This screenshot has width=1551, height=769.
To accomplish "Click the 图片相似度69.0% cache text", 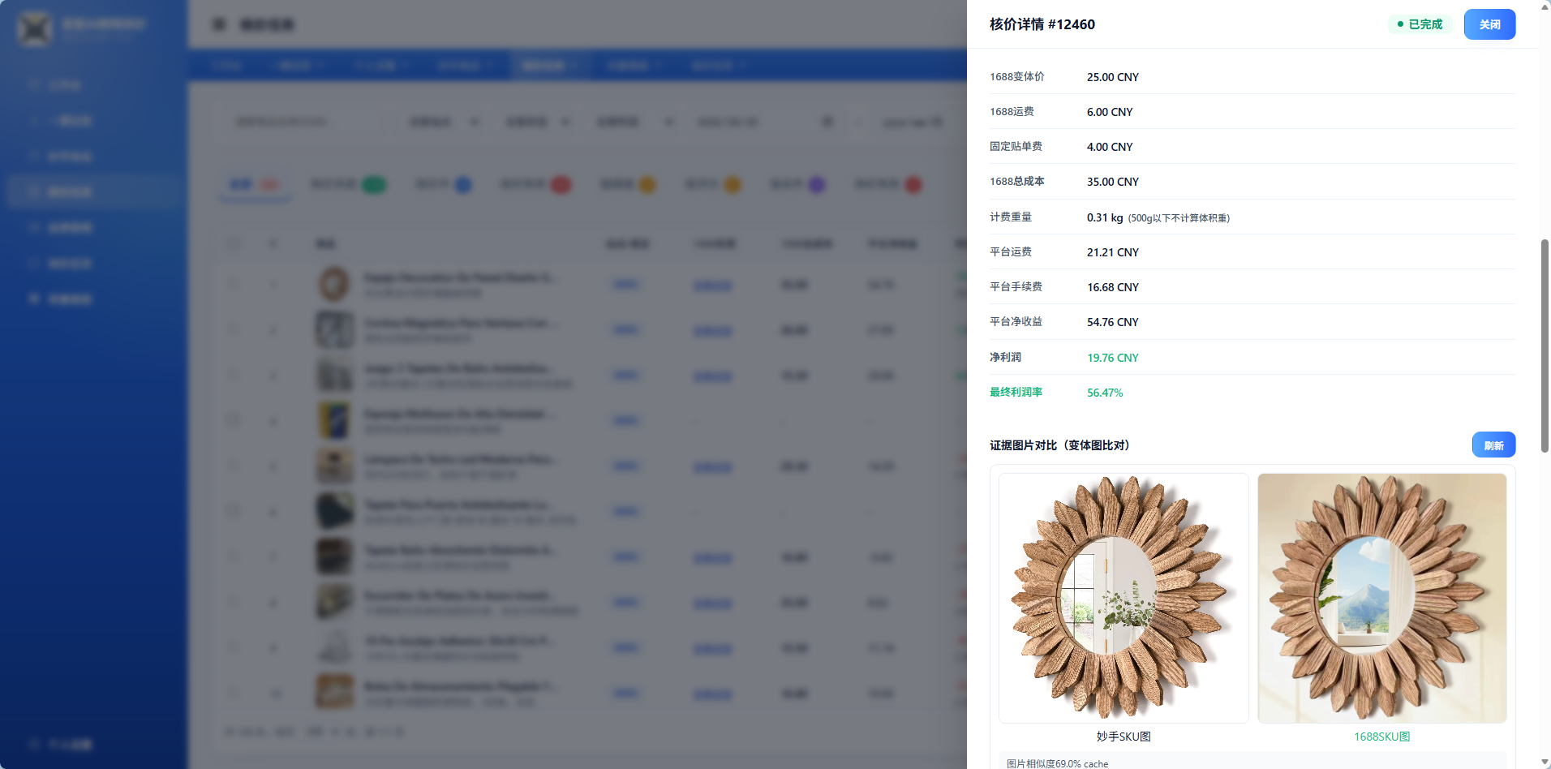I will (1057, 763).
